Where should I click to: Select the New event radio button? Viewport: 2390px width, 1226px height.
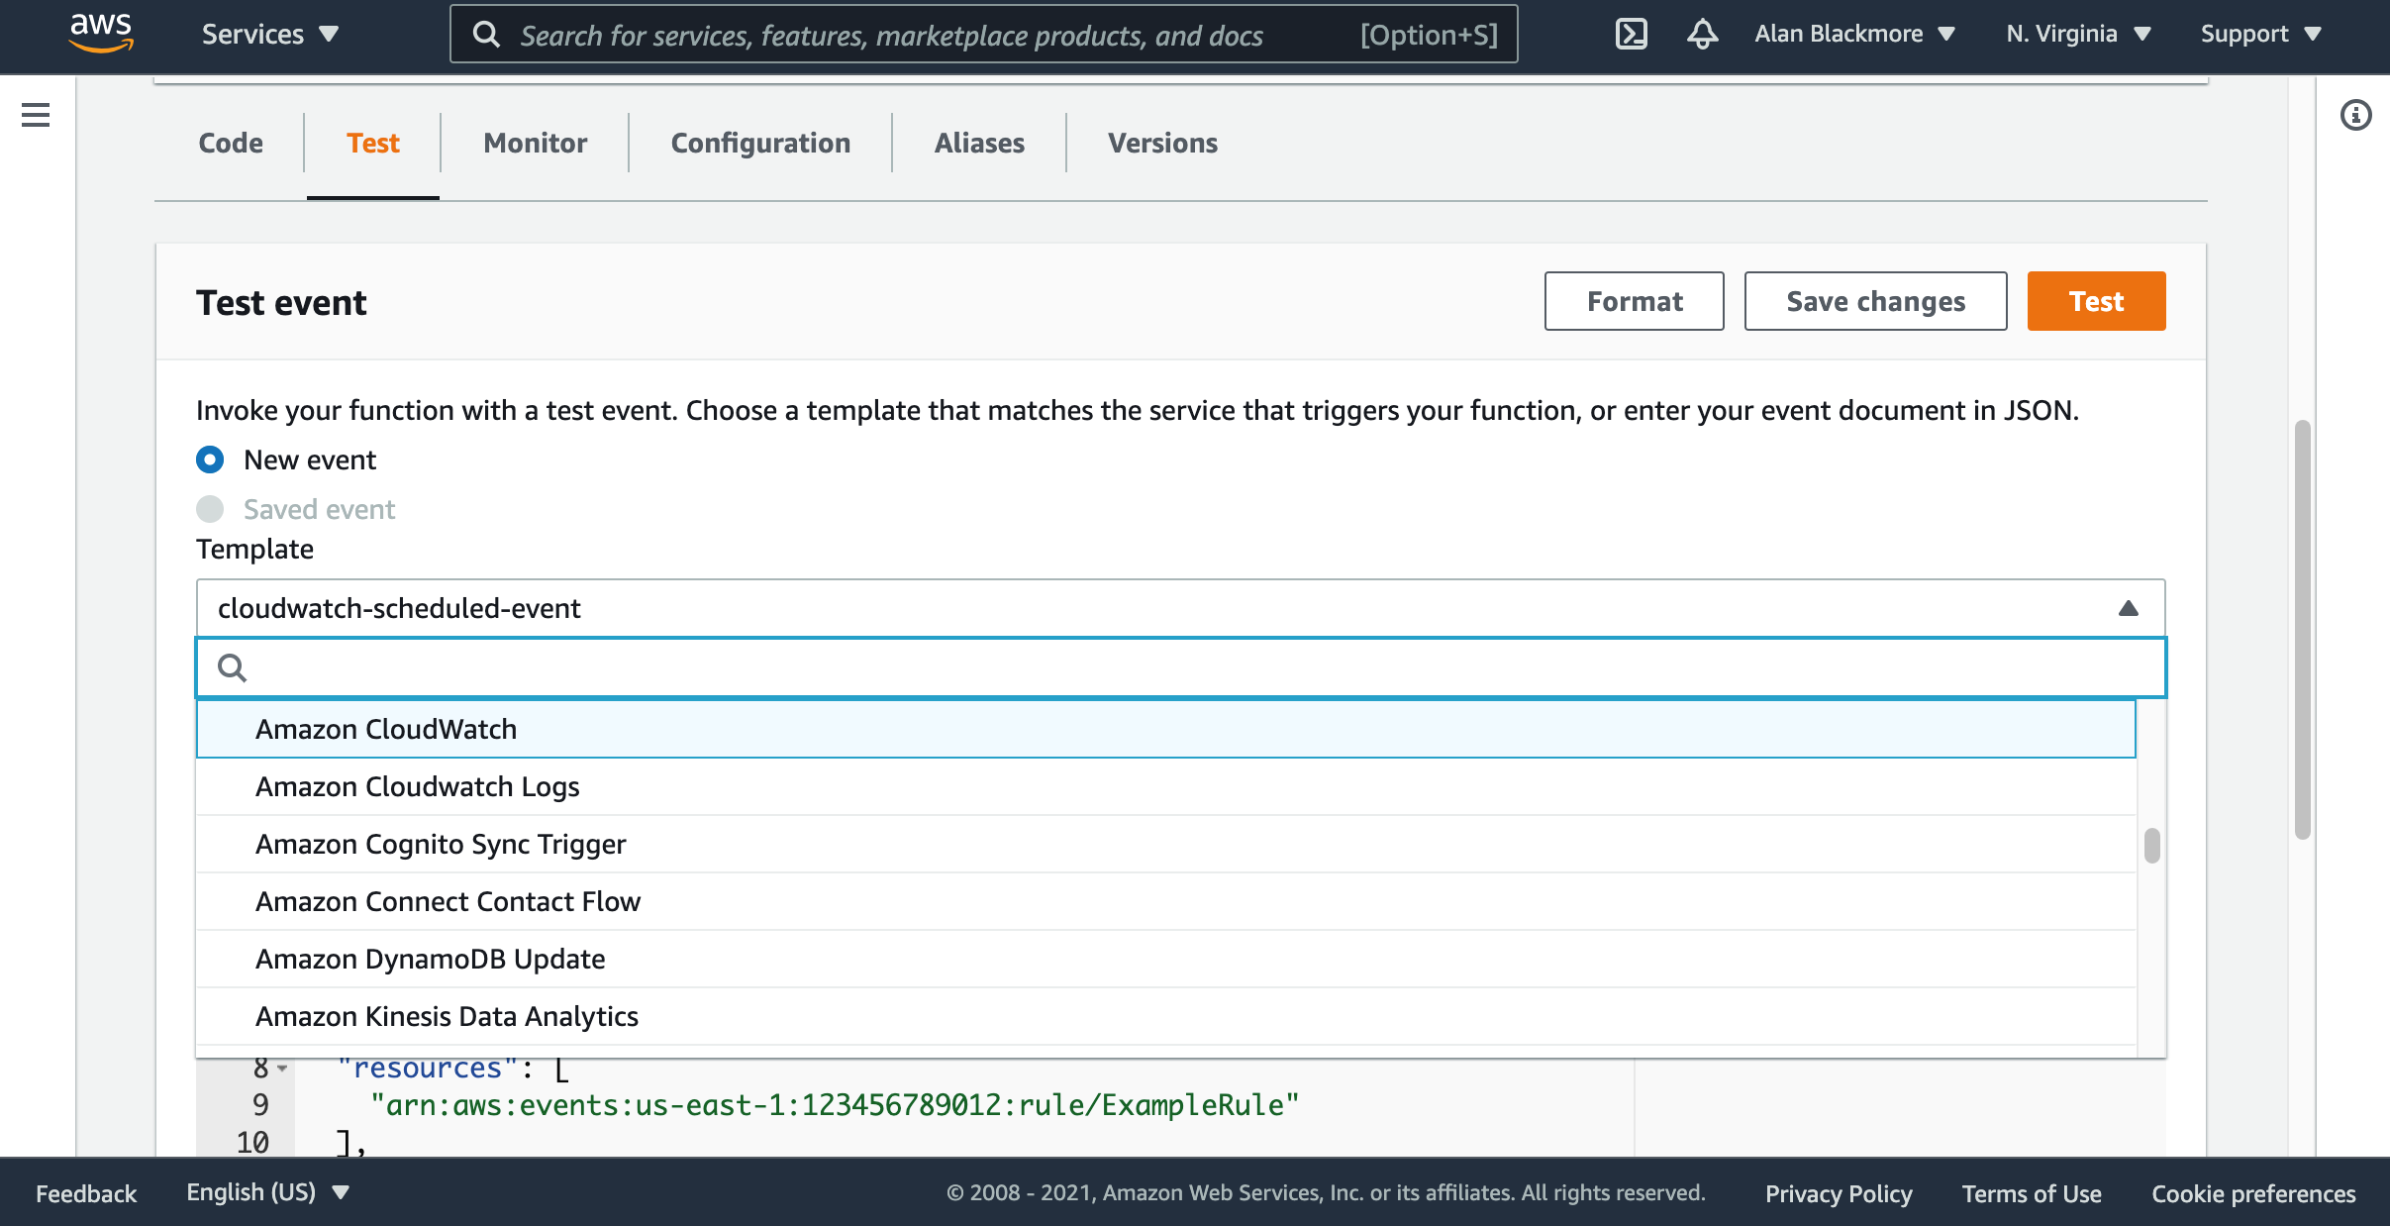coord(210,460)
